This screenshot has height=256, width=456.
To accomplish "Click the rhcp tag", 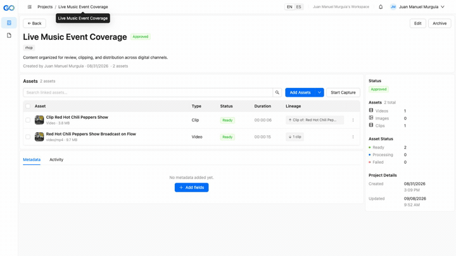I will coord(28,47).
